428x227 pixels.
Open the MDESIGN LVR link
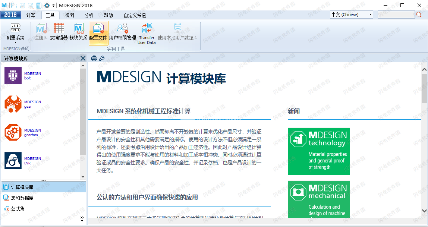click(32, 161)
